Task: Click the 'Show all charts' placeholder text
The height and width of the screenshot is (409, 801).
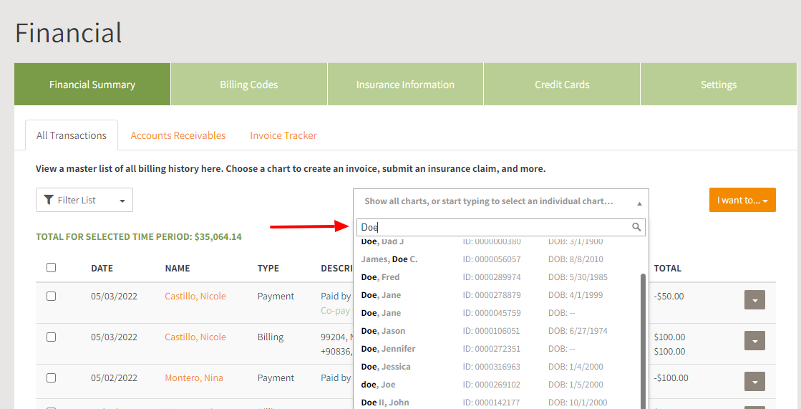Action: 488,201
